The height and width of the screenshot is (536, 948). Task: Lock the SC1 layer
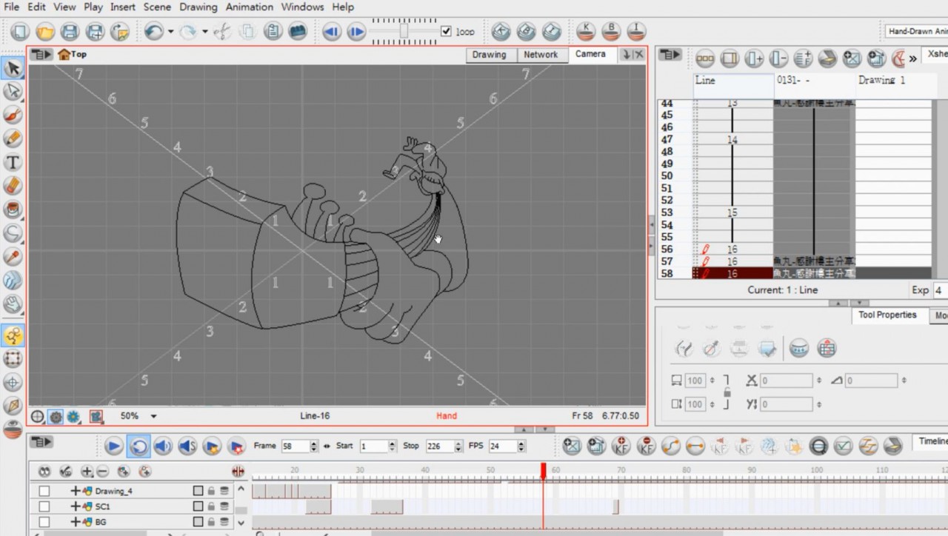[211, 506]
